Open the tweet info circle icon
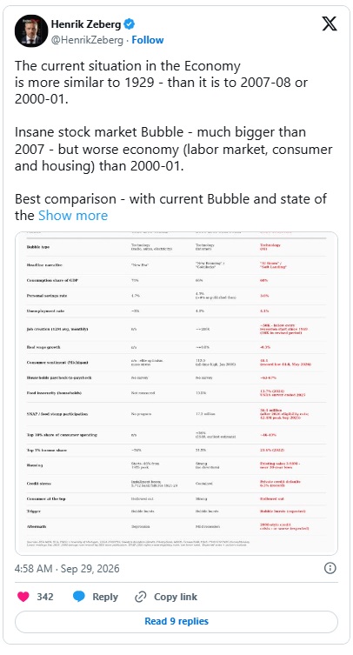 click(x=330, y=568)
